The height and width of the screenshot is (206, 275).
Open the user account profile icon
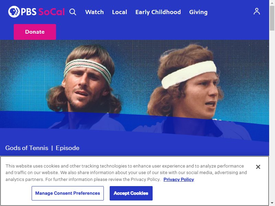pyautogui.click(x=256, y=11)
